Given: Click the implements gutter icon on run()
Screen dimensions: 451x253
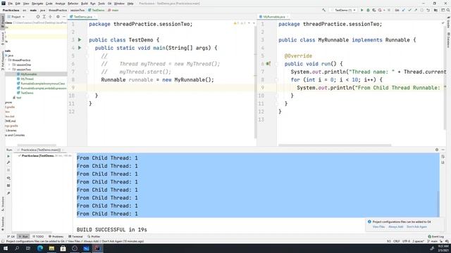Looking at the screenshot, I should [x=268, y=64].
